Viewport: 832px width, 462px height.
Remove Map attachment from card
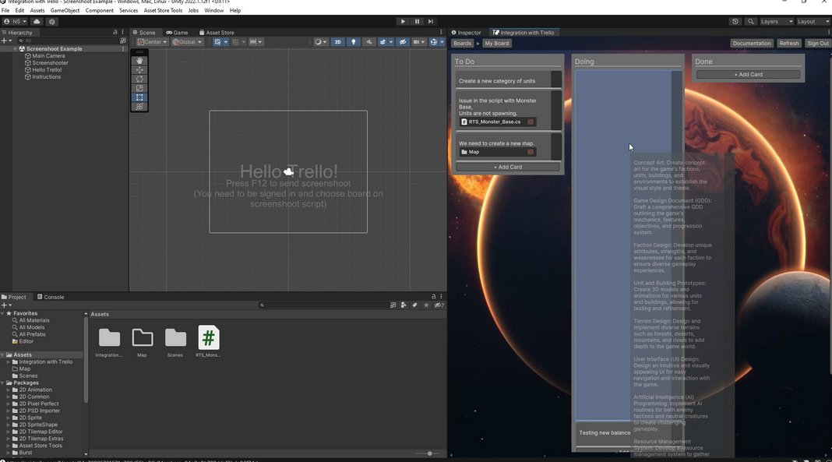point(530,152)
